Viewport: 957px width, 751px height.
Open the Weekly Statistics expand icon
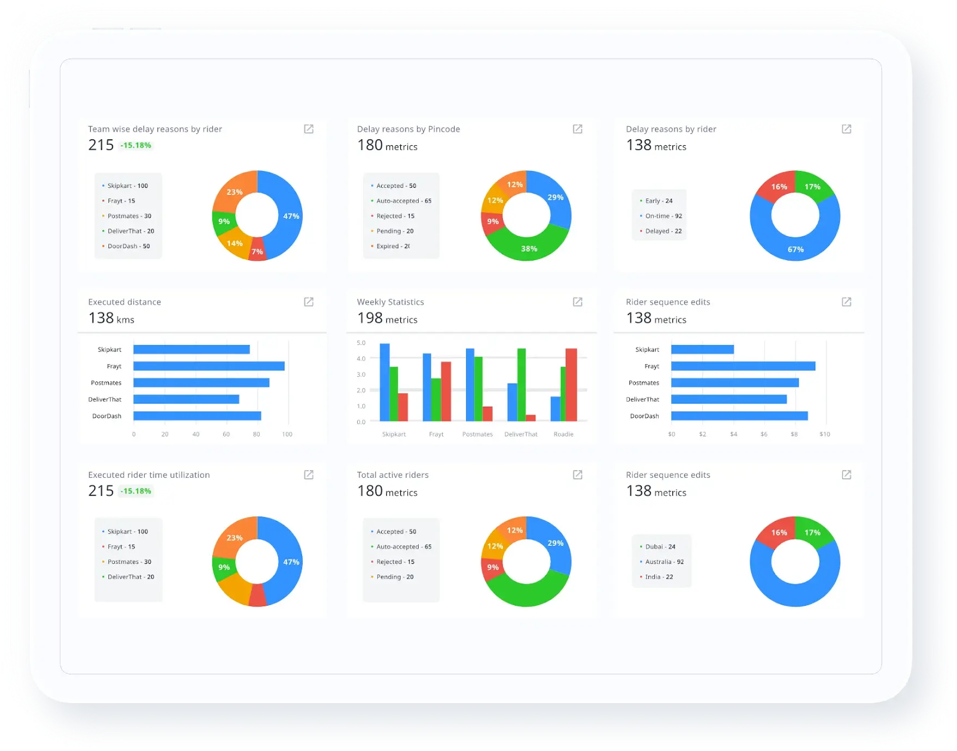(577, 302)
